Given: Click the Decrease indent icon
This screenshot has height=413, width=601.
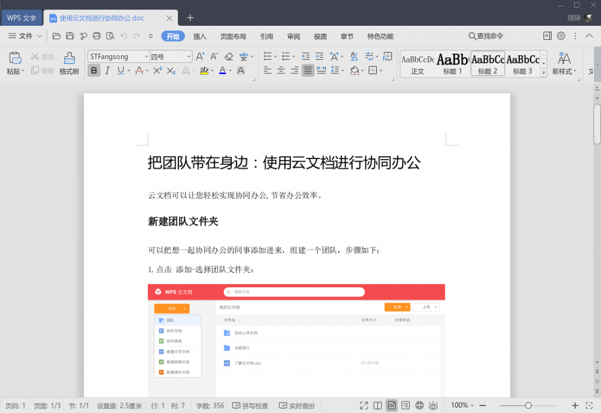Looking at the screenshot, I should (305, 57).
